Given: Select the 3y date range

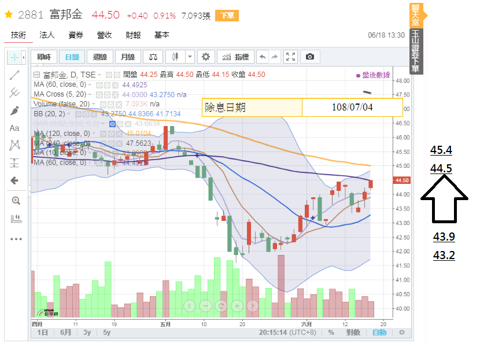Looking at the screenshot, I should [x=87, y=333].
